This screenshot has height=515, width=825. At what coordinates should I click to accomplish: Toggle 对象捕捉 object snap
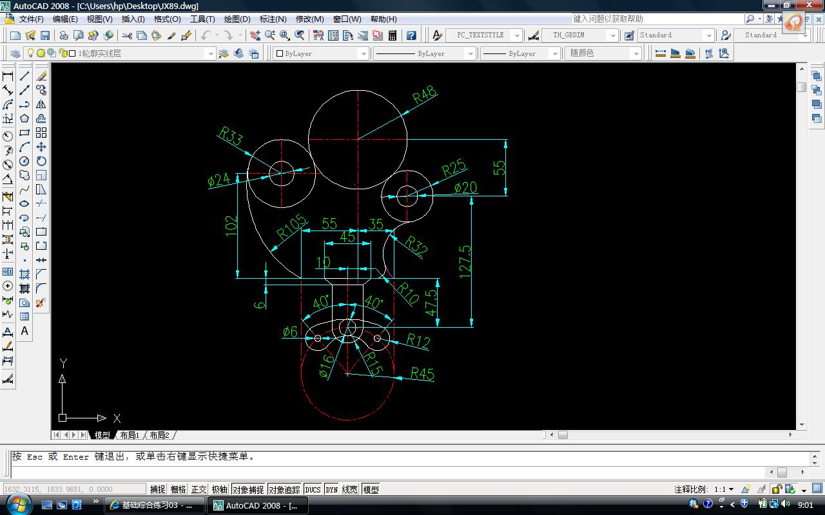tap(248, 489)
